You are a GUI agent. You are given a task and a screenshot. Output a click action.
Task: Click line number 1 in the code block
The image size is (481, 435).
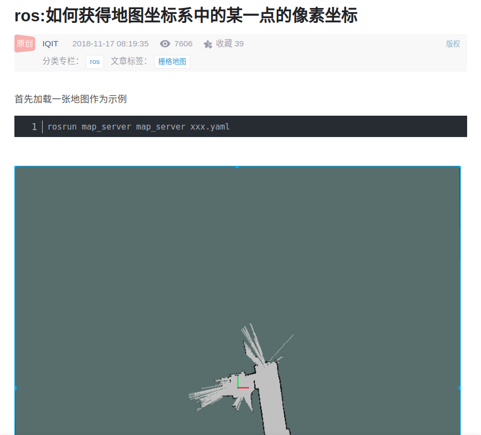34,126
